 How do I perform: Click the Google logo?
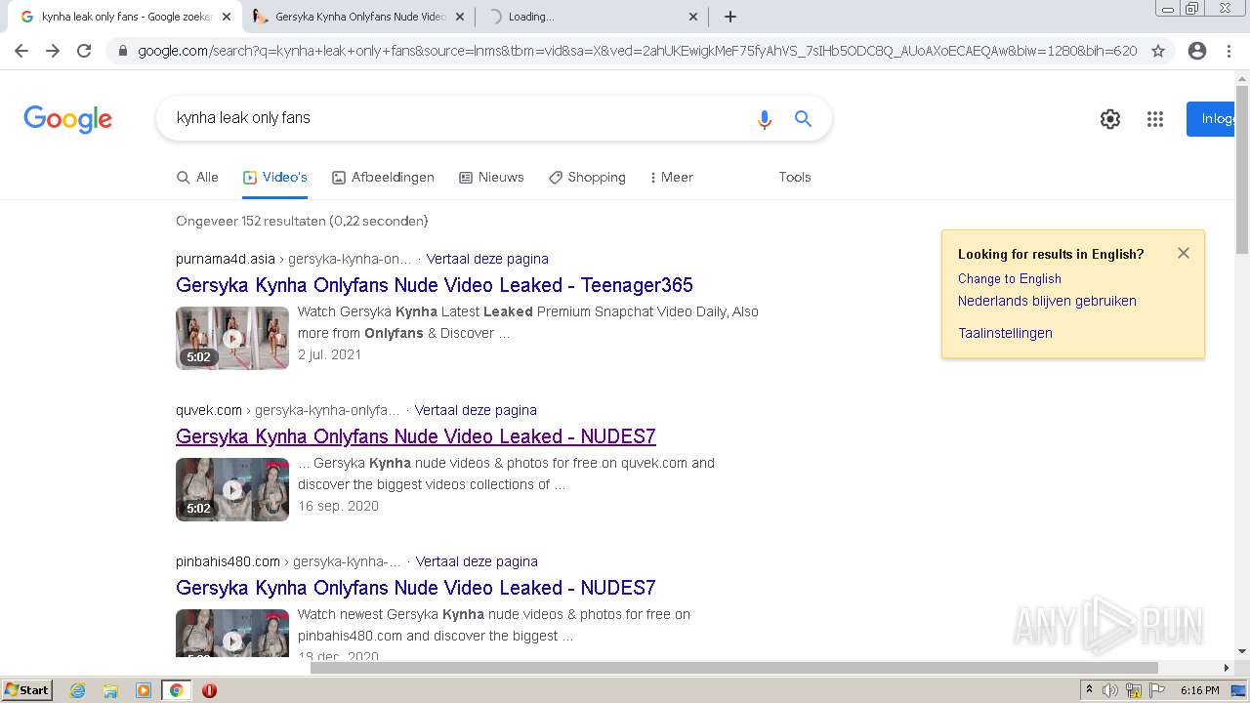point(67,119)
